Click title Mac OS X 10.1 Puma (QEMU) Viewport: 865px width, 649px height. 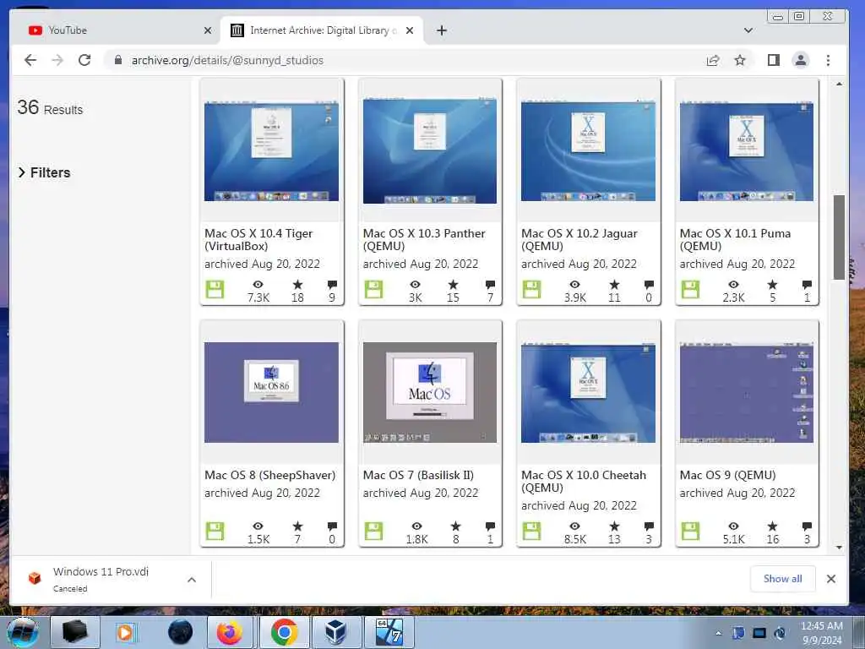pos(735,240)
